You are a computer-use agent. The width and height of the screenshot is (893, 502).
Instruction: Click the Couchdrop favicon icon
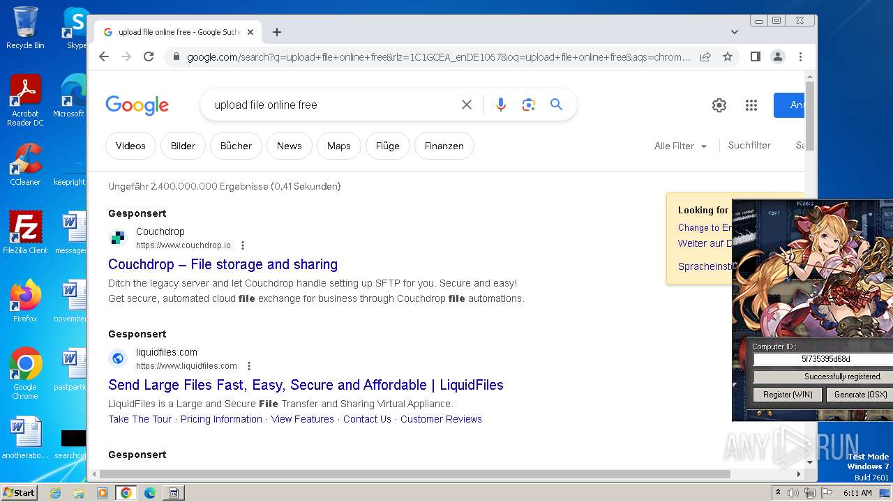[x=118, y=238]
